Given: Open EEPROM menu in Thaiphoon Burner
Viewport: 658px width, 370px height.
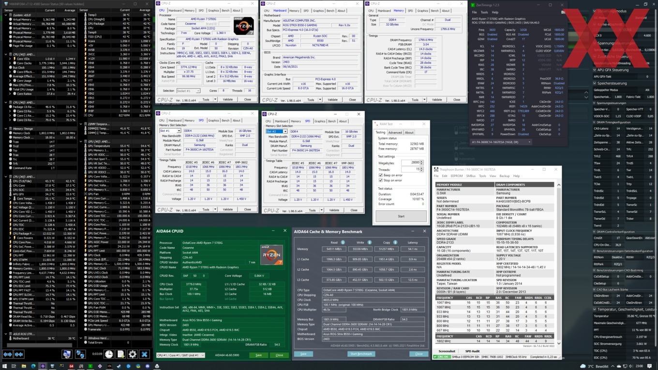Looking at the screenshot, I should (456, 176).
